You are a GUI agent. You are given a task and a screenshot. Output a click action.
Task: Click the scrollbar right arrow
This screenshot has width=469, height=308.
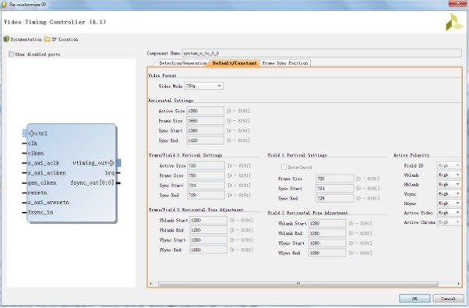(458, 284)
